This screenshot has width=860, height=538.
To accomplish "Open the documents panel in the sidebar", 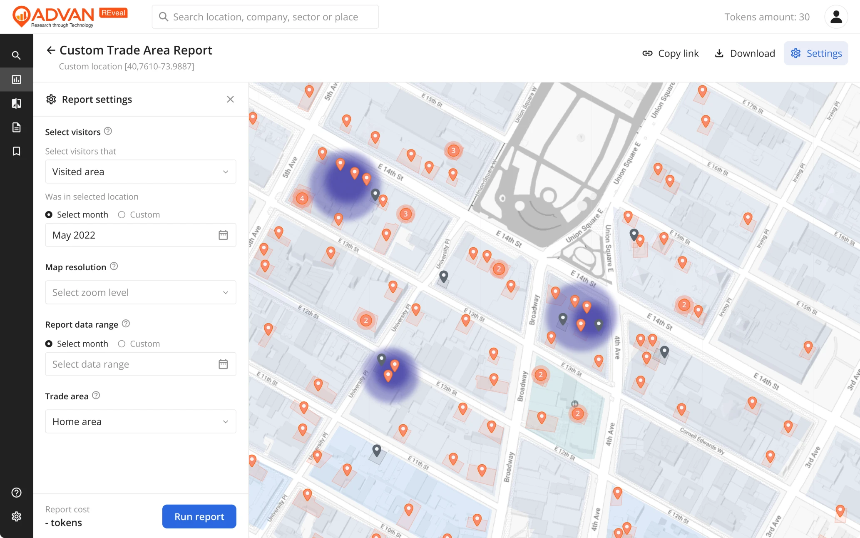I will pyautogui.click(x=17, y=127).
